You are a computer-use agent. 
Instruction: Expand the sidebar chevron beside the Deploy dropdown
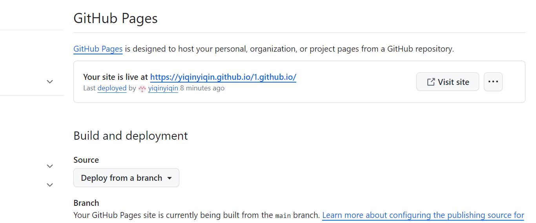(x=50, y=185)
